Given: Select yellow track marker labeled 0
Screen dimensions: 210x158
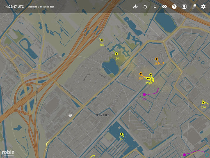Looking at the screenshot, I should (46, 144).
